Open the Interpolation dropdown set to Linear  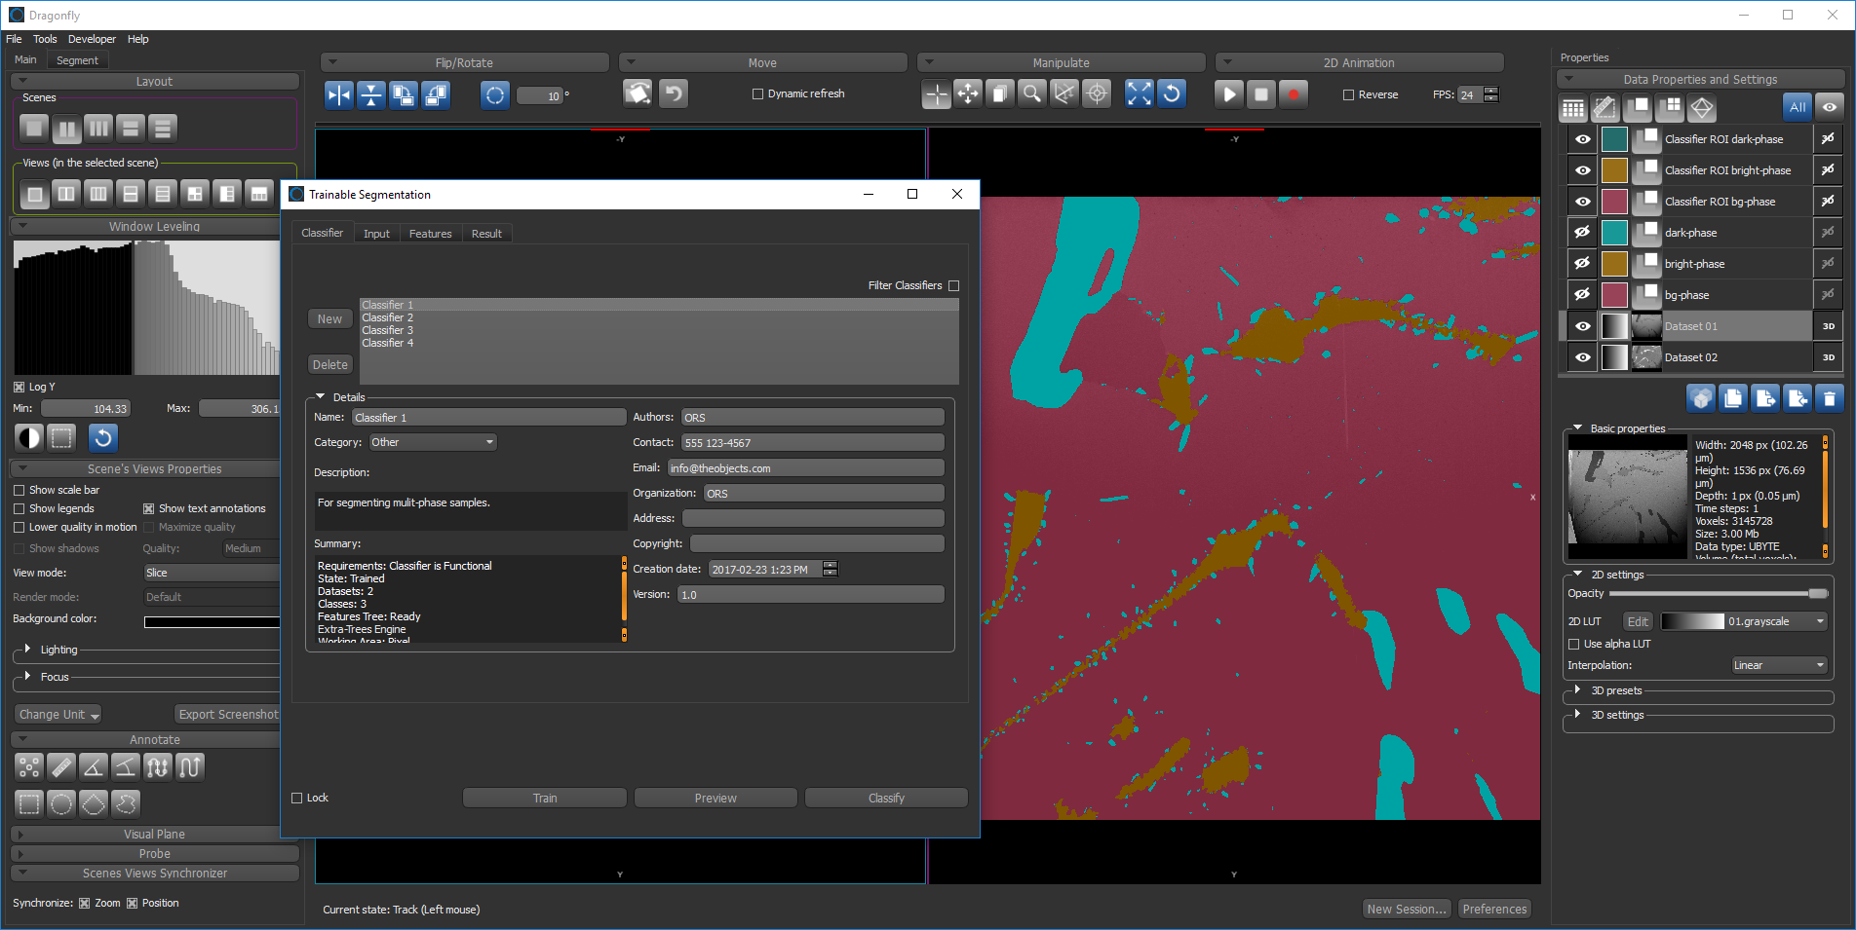click(x=1778, y=666)
